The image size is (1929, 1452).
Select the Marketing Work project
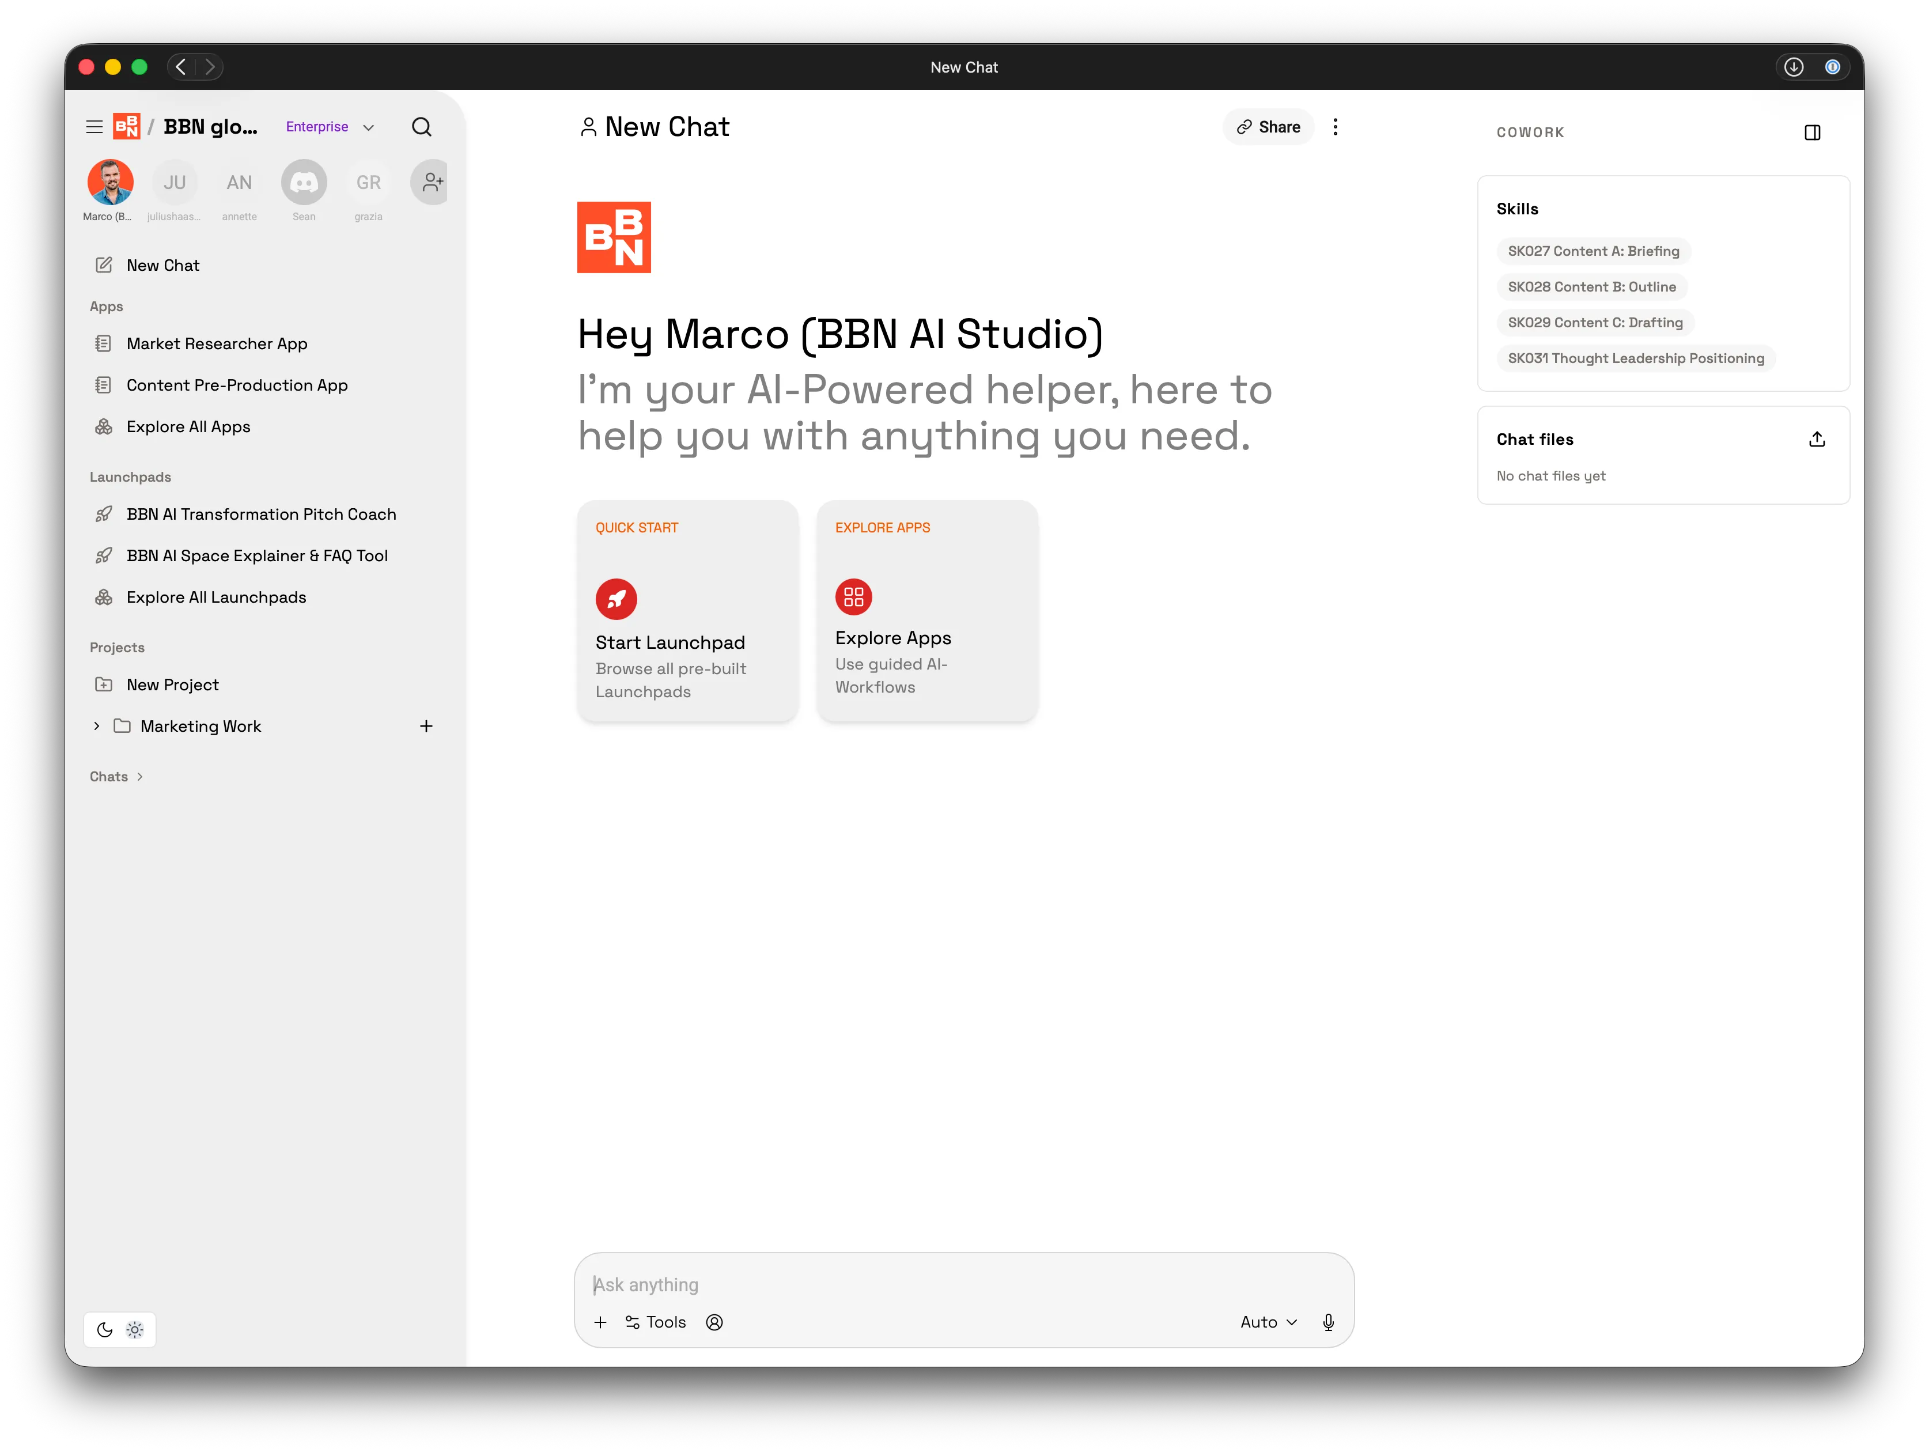tap(201, 725)
